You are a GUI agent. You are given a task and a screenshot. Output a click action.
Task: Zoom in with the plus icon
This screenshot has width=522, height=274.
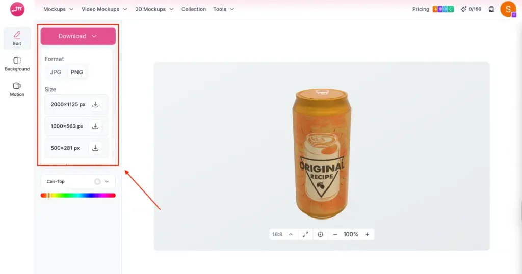point(367,234)
